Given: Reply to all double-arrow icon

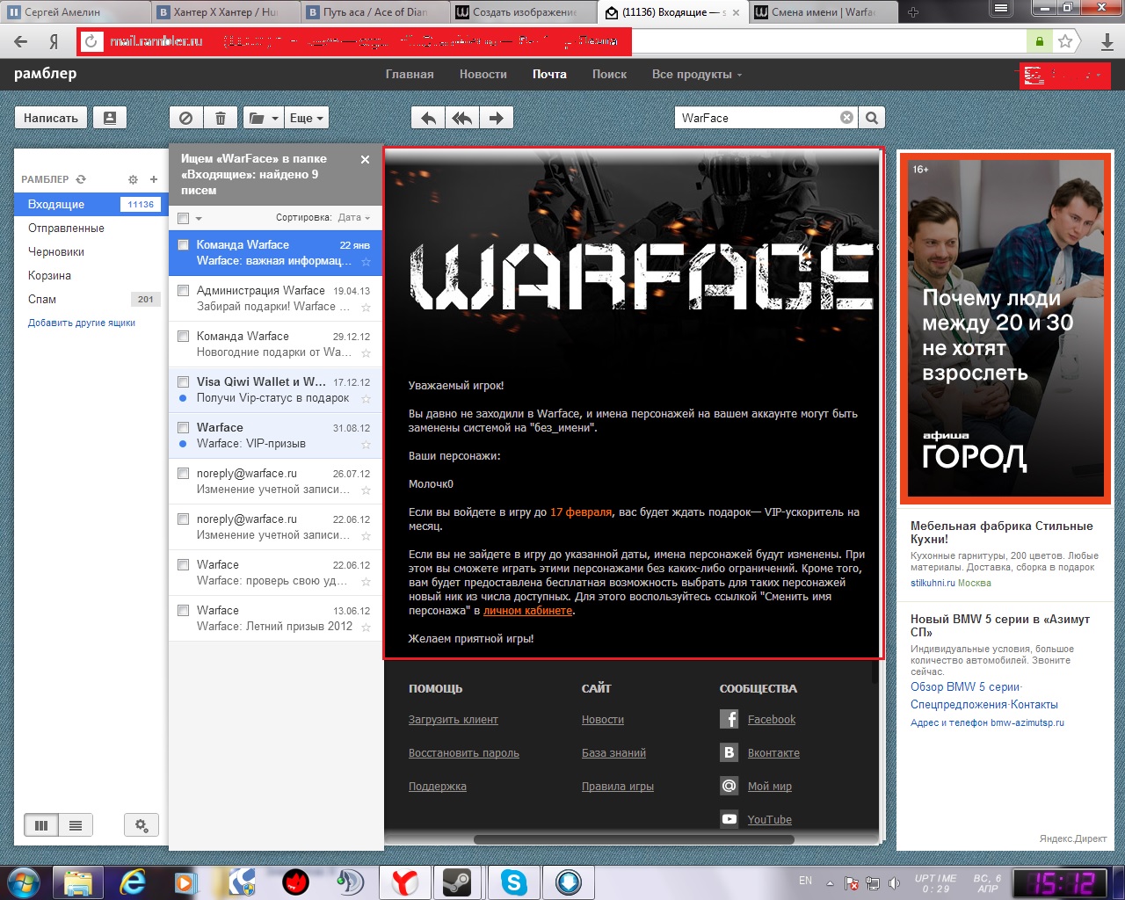Looking at the screenshot, I should [x=462, y=118].
